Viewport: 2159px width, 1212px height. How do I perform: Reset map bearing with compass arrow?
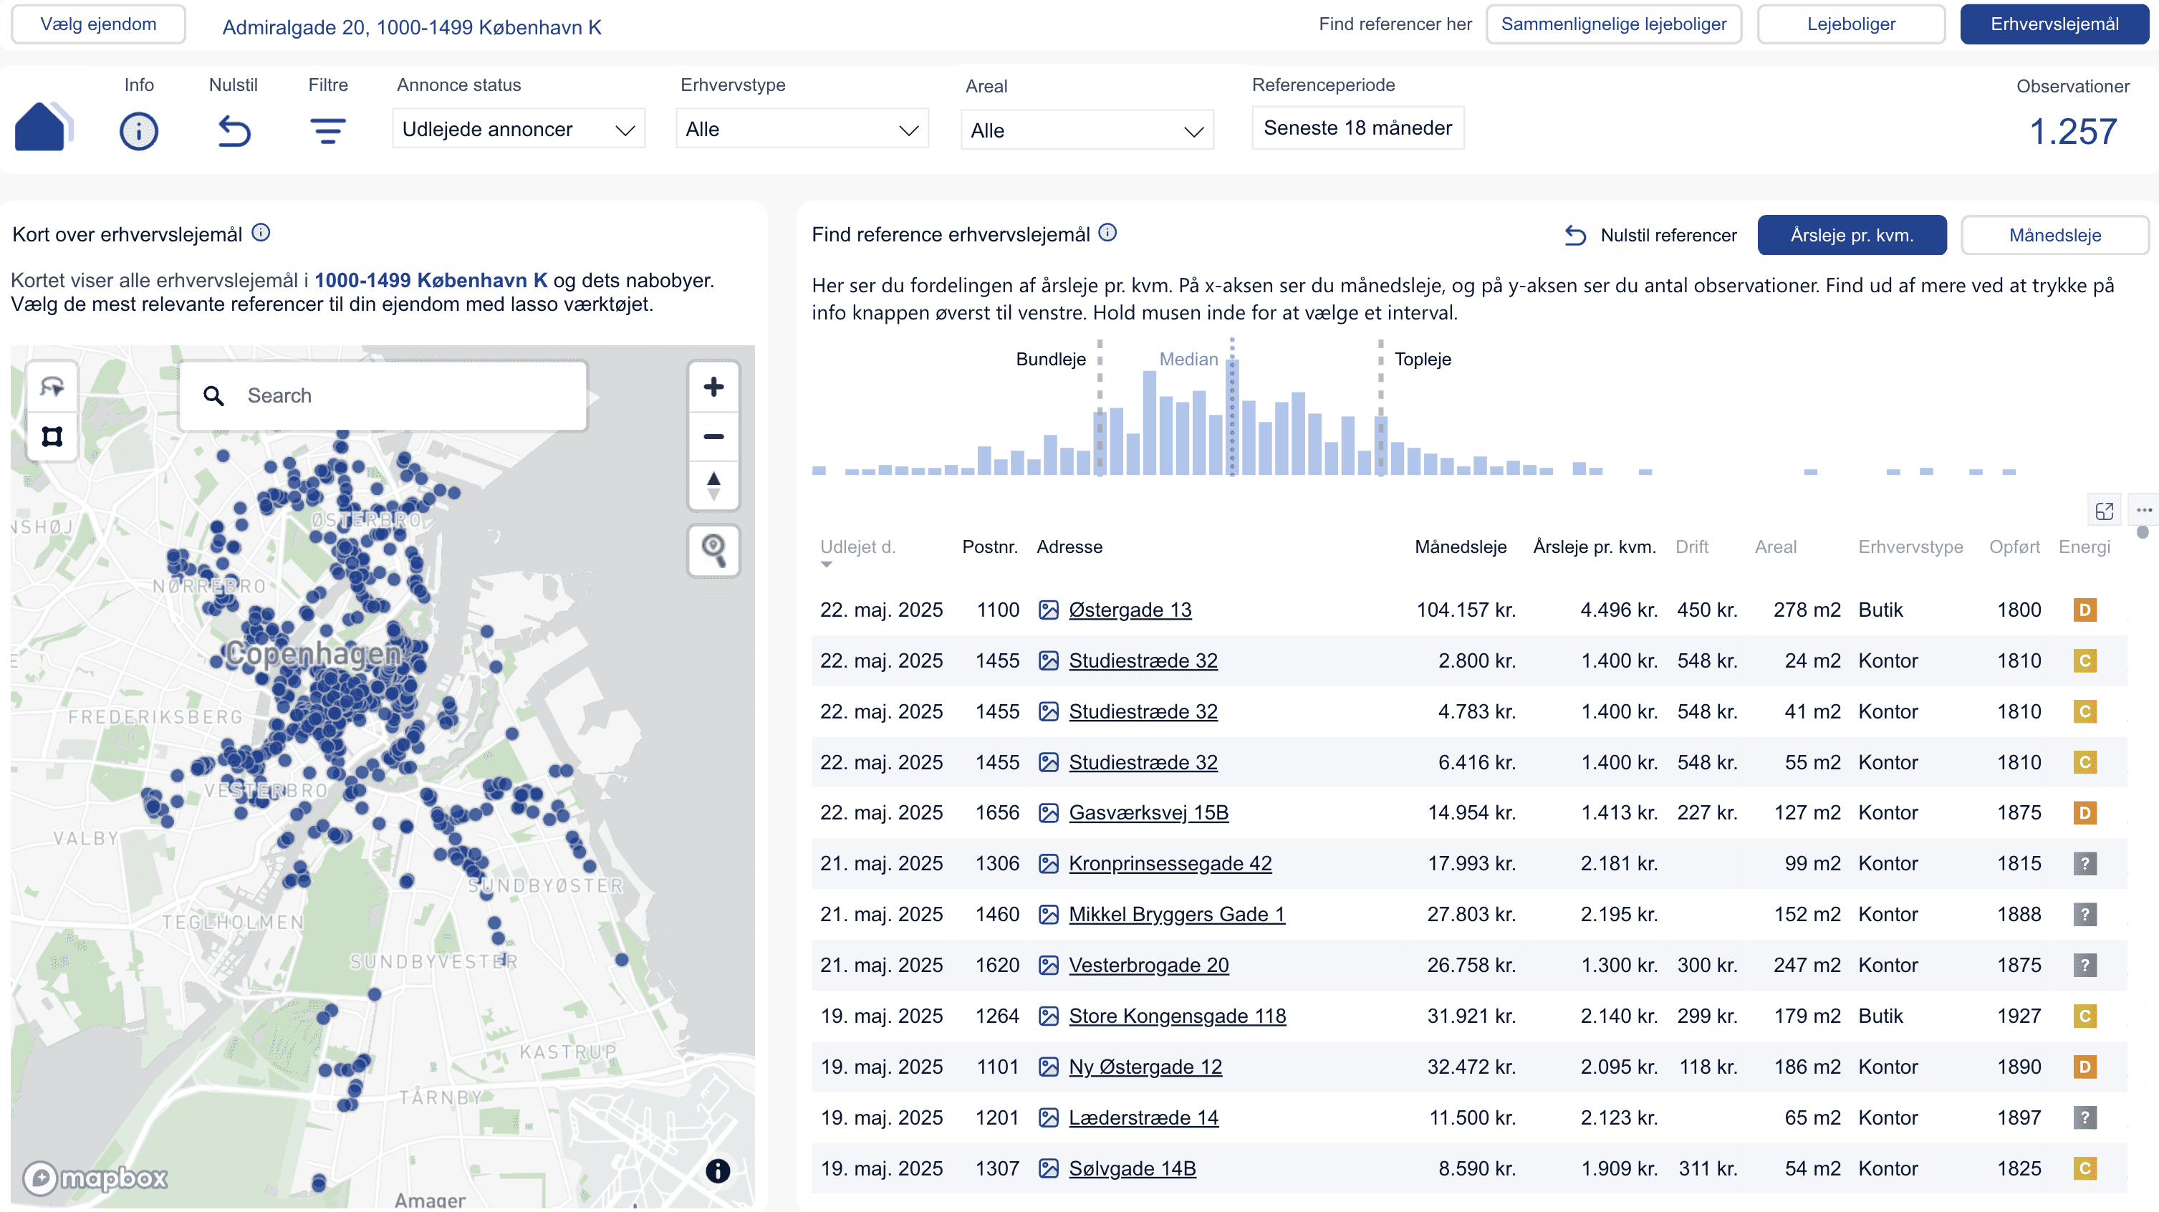click(x=713, y=484)
